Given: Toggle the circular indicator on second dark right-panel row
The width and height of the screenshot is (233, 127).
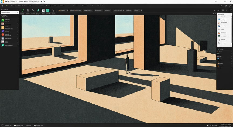Looking at the screenshot, I should coord(231,54).
